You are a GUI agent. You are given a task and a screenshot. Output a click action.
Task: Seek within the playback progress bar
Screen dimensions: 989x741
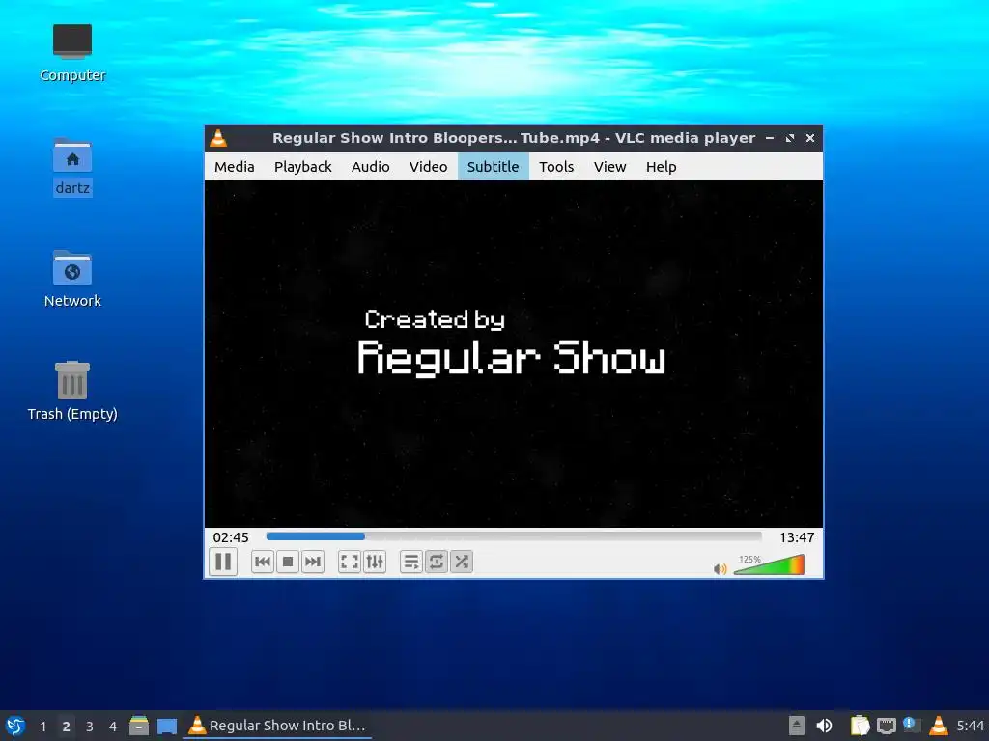pyautogui.click(x=514, y=536)
